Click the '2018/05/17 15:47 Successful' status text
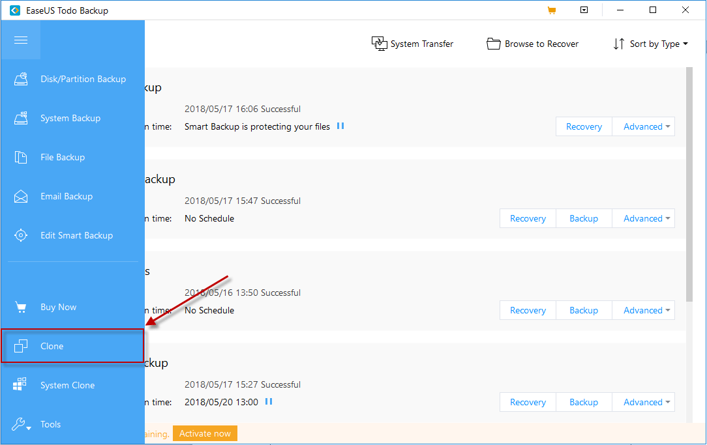This screenshot has height=445, width=707. pyautogui.click(x=243, y=201)
